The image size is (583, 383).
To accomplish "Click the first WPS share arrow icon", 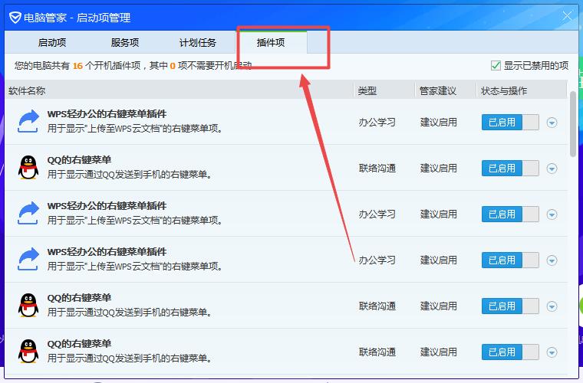I will 28,121.
